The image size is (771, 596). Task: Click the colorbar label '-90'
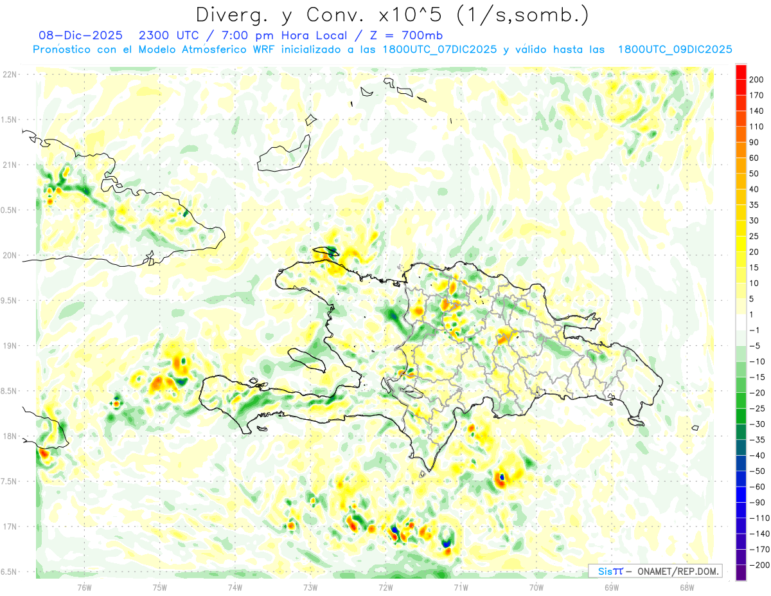pos(759,502)
